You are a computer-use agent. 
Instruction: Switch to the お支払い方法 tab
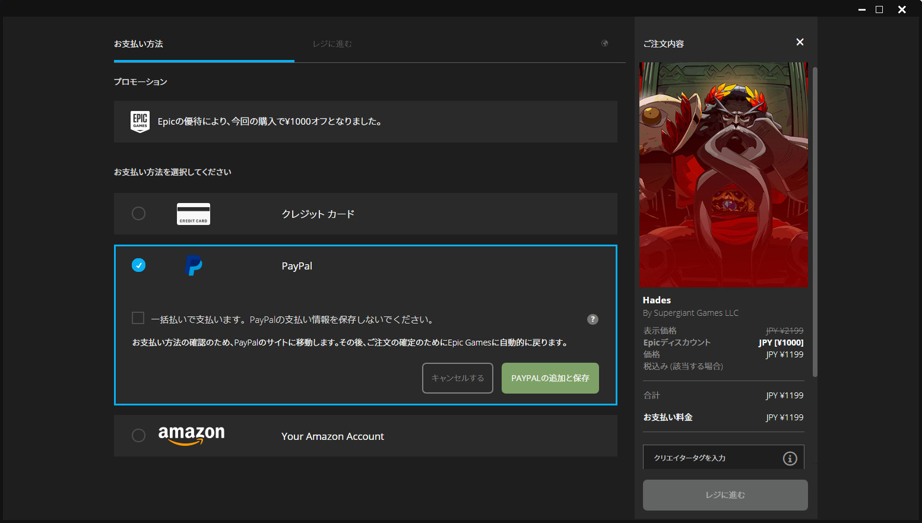(x=139, y=44)
